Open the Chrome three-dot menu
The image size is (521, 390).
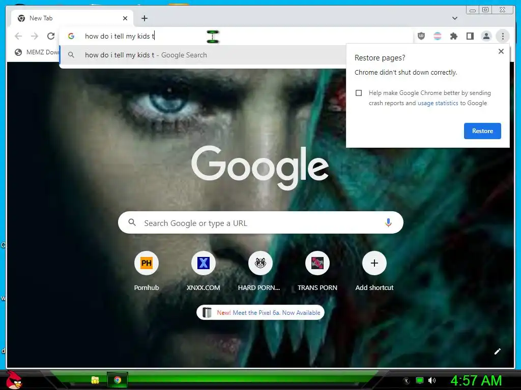(503, 36)
